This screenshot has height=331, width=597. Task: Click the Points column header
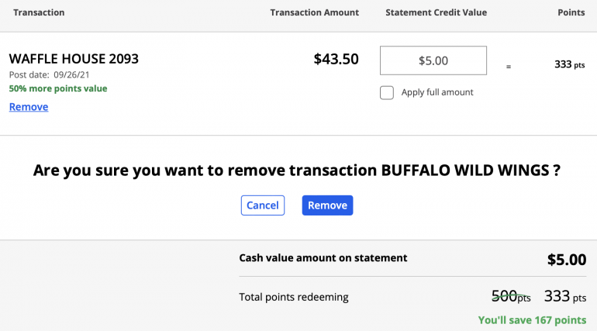point(571,12)
